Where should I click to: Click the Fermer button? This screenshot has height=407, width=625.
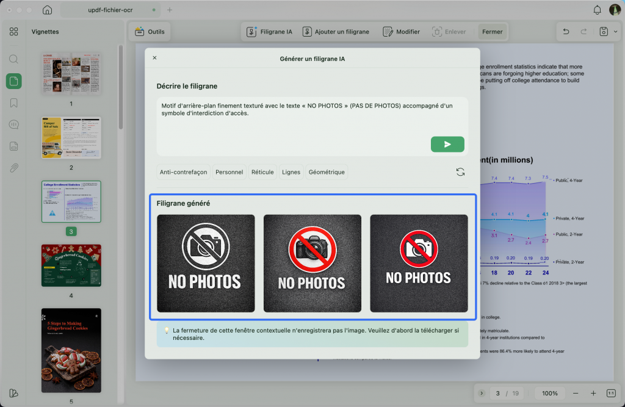[x=493, y=32]
